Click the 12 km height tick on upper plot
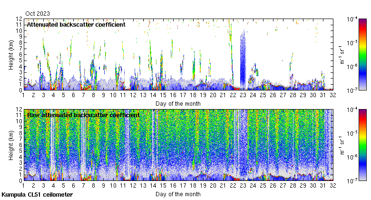This screenshot has width=371, height=200. (19, 19)
